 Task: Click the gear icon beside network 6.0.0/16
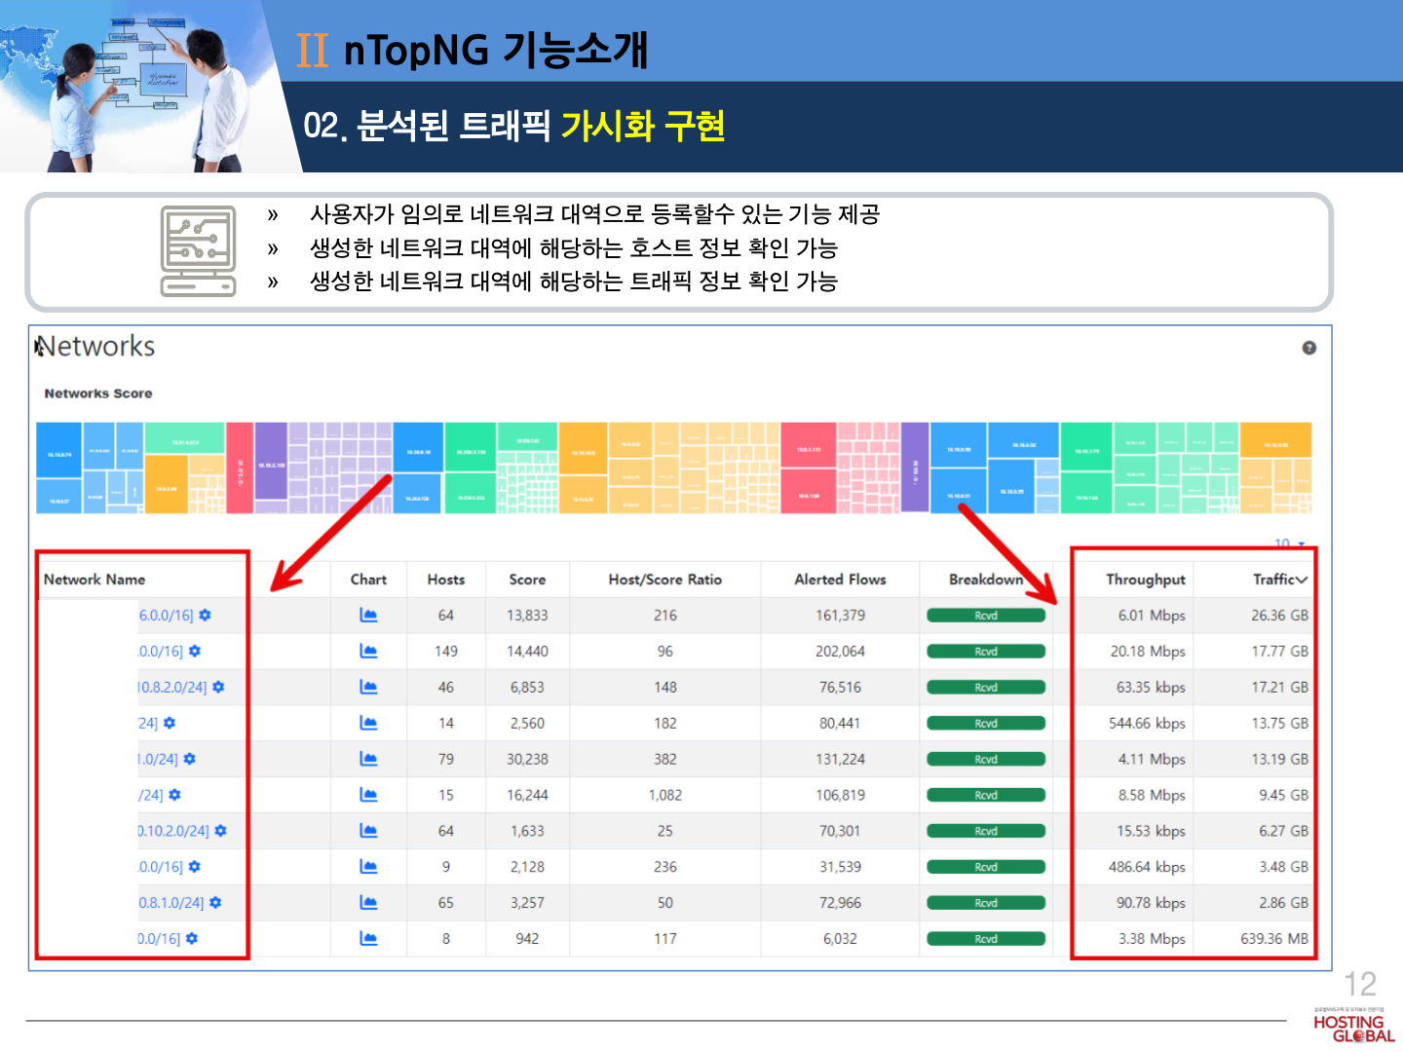(205, 616)
